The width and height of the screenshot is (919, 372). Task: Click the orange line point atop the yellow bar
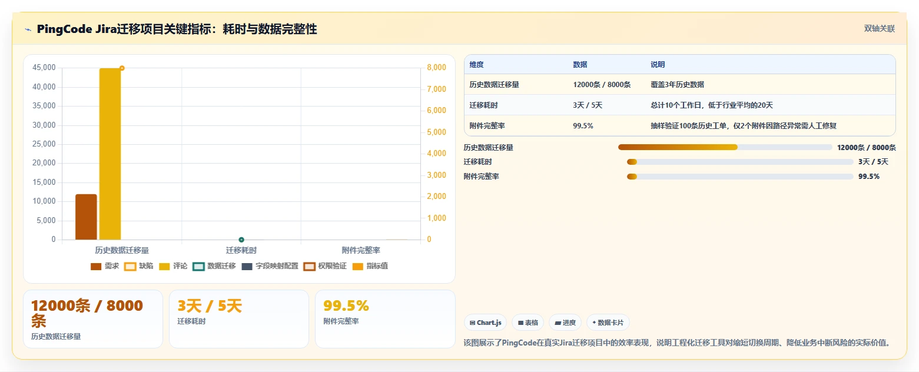click(122, 68)
